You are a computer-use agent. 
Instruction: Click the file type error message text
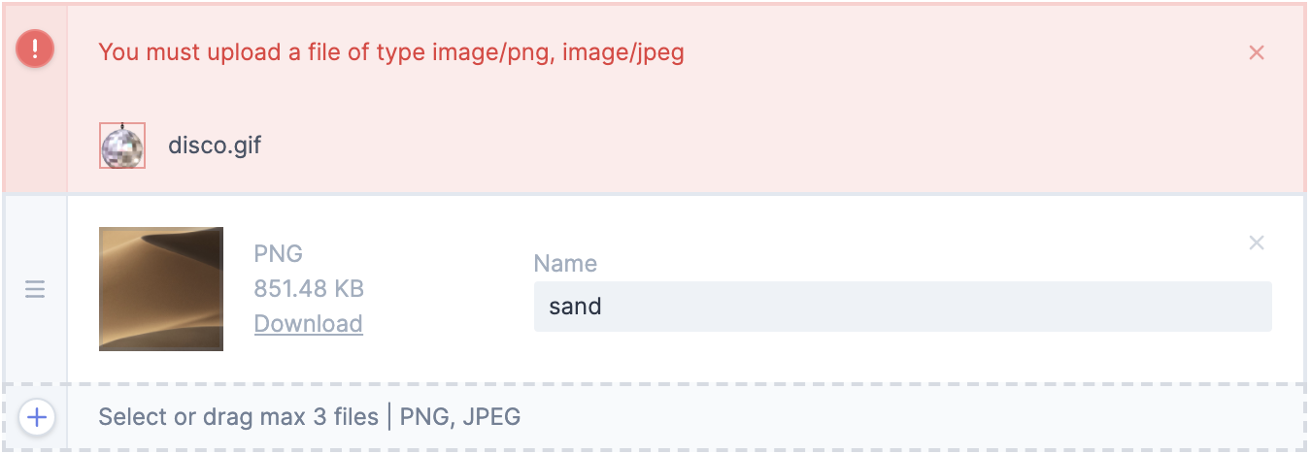point(291,52)
